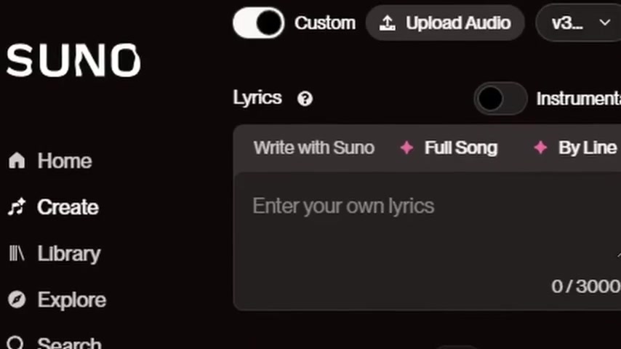Expand the version selector chevron arrow
This screenshot has width=621, height=349.
coord(605,23)
